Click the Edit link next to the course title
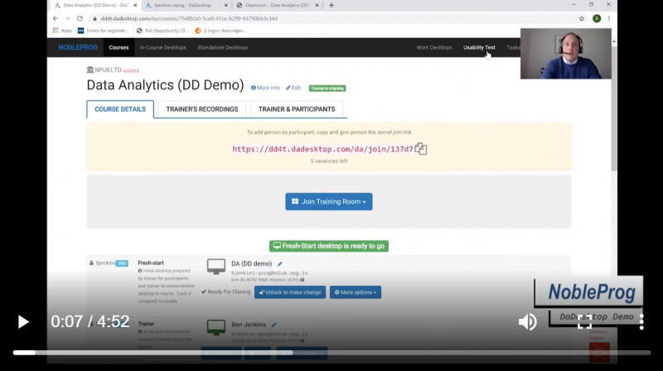Image resolution: width=663 pixels, height=371 pixels. [293, 88]
